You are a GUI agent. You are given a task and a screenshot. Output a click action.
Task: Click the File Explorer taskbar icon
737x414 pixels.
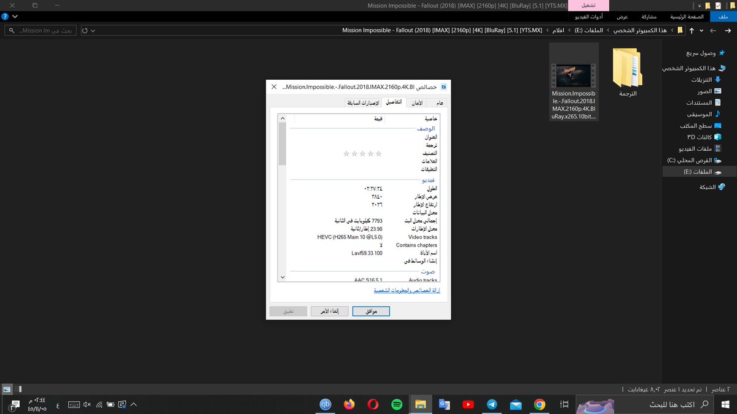coord(421,404)
